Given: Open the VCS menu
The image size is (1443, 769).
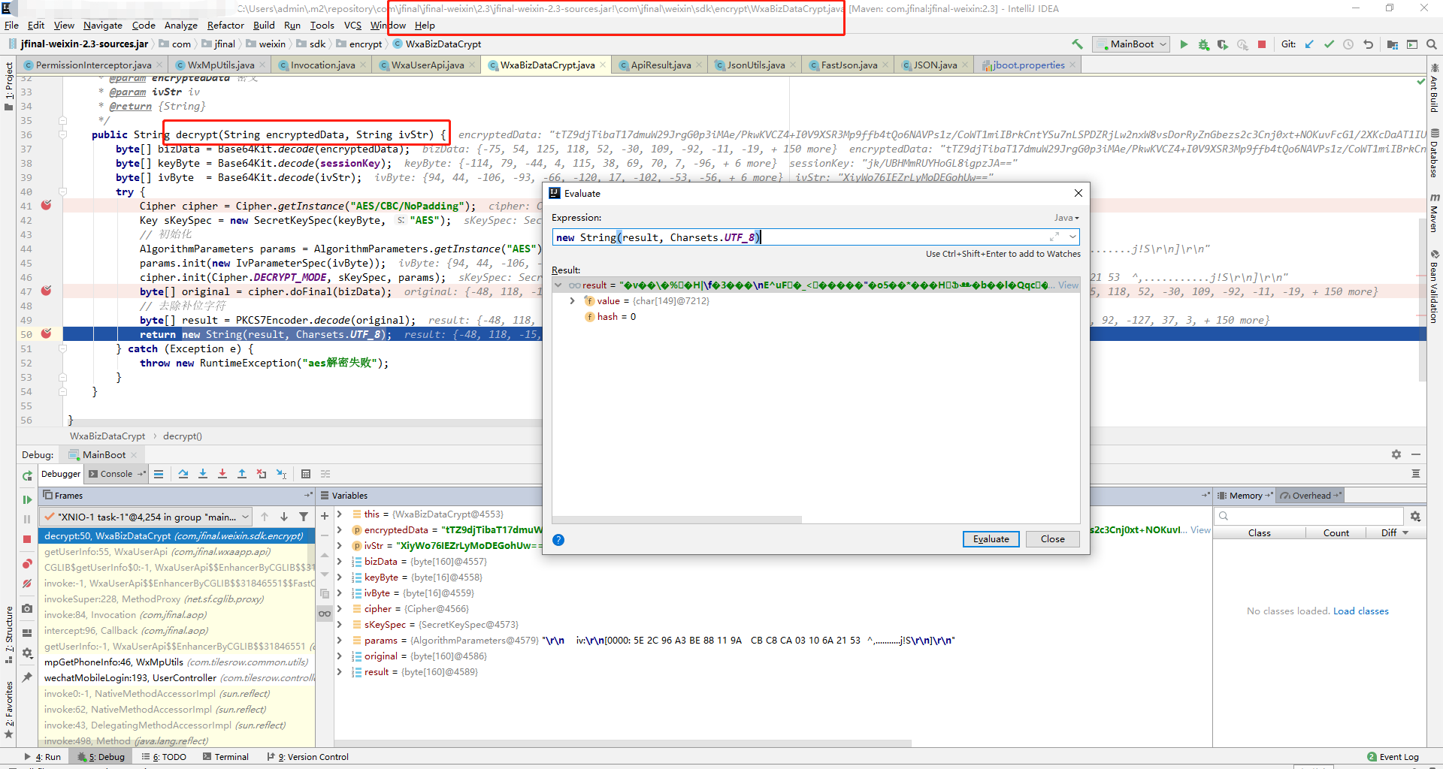Looking at the screenshot, I should pyautogui.click(x=352, y=26).
